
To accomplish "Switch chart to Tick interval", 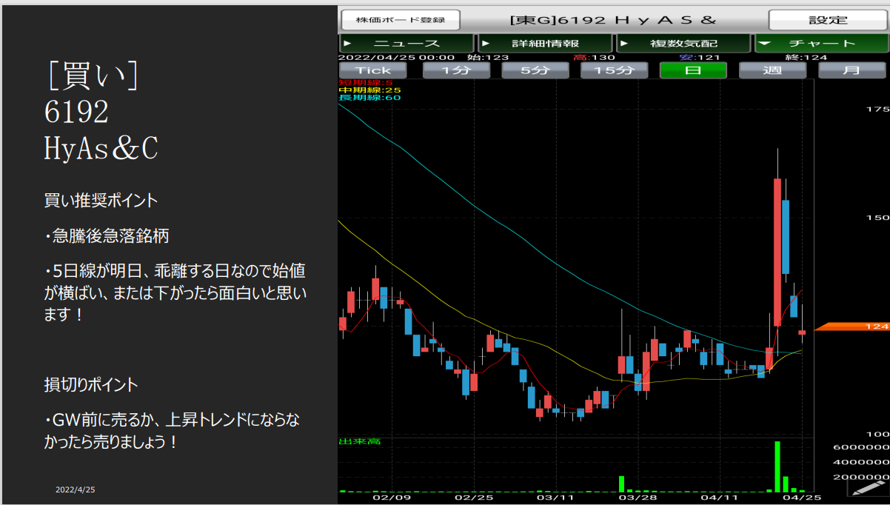I will [373, 70].
